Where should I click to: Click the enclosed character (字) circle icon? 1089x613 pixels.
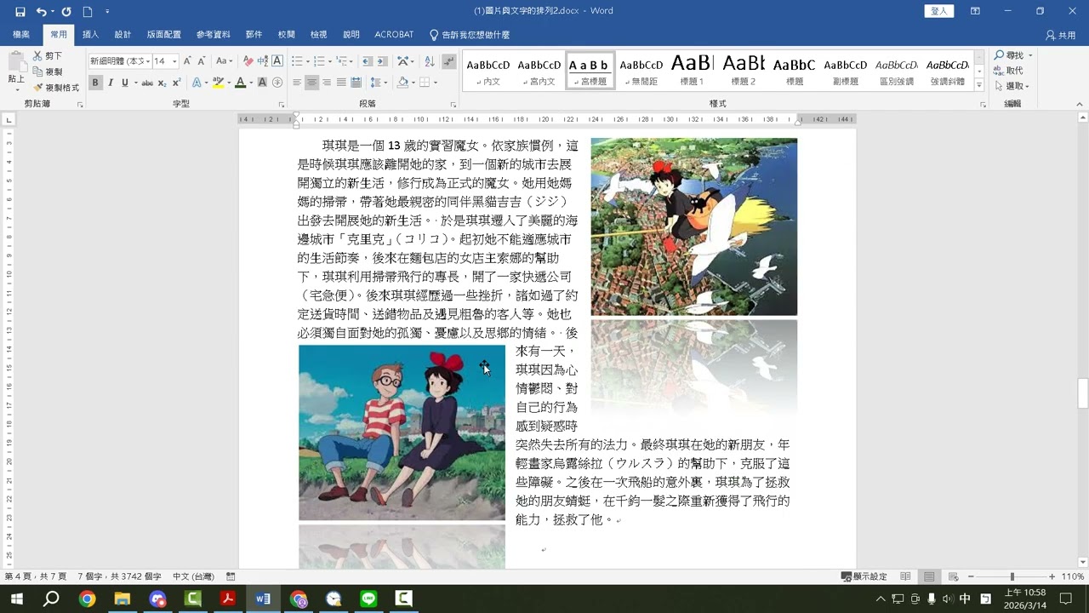(277, 83)
